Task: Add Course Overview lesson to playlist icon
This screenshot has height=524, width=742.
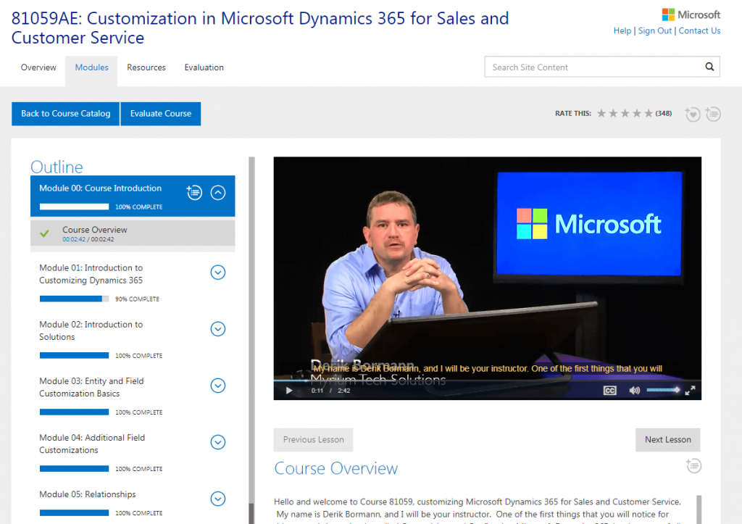Action: click(x=693, y=465)
